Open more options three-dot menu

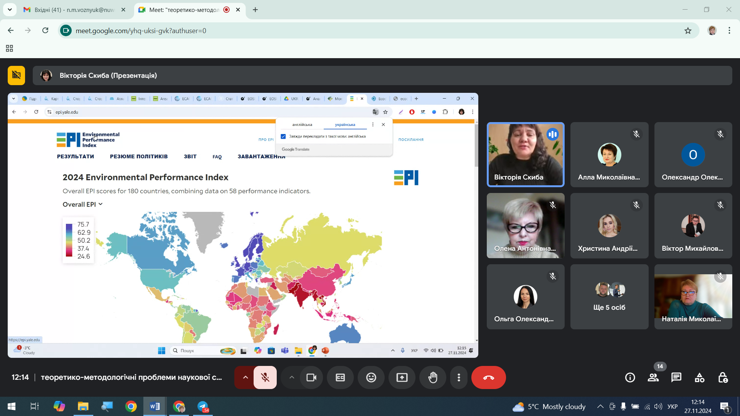(459, 377)
